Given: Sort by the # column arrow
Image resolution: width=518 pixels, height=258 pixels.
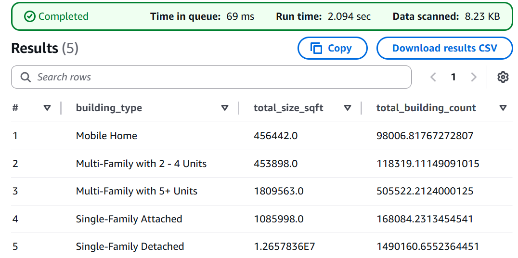Looking at the screenshot, I should pyautogui.click(x=47, y=108).
